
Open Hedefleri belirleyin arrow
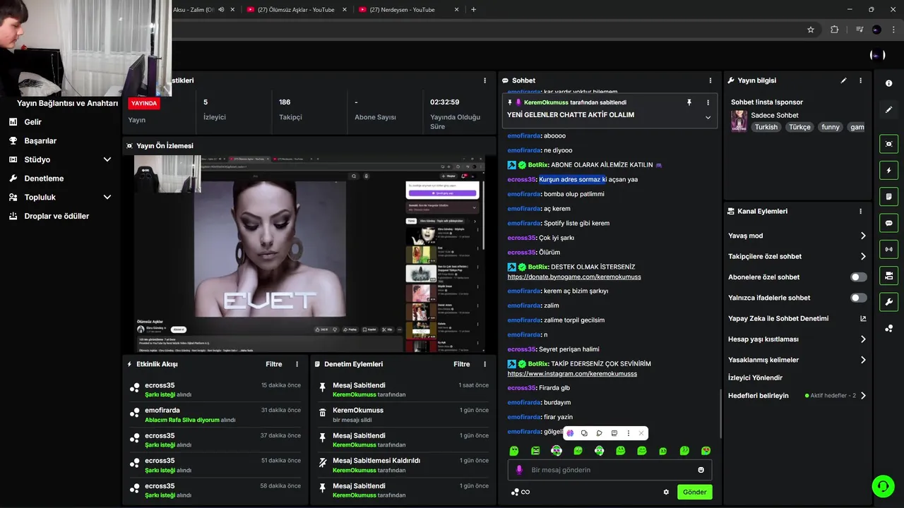tap(863, 396)
